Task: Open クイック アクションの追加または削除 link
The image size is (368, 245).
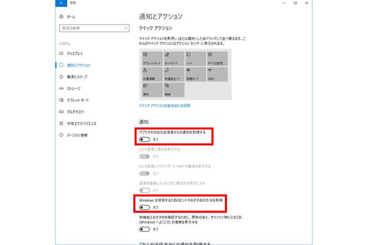Action: coord(165,106)
